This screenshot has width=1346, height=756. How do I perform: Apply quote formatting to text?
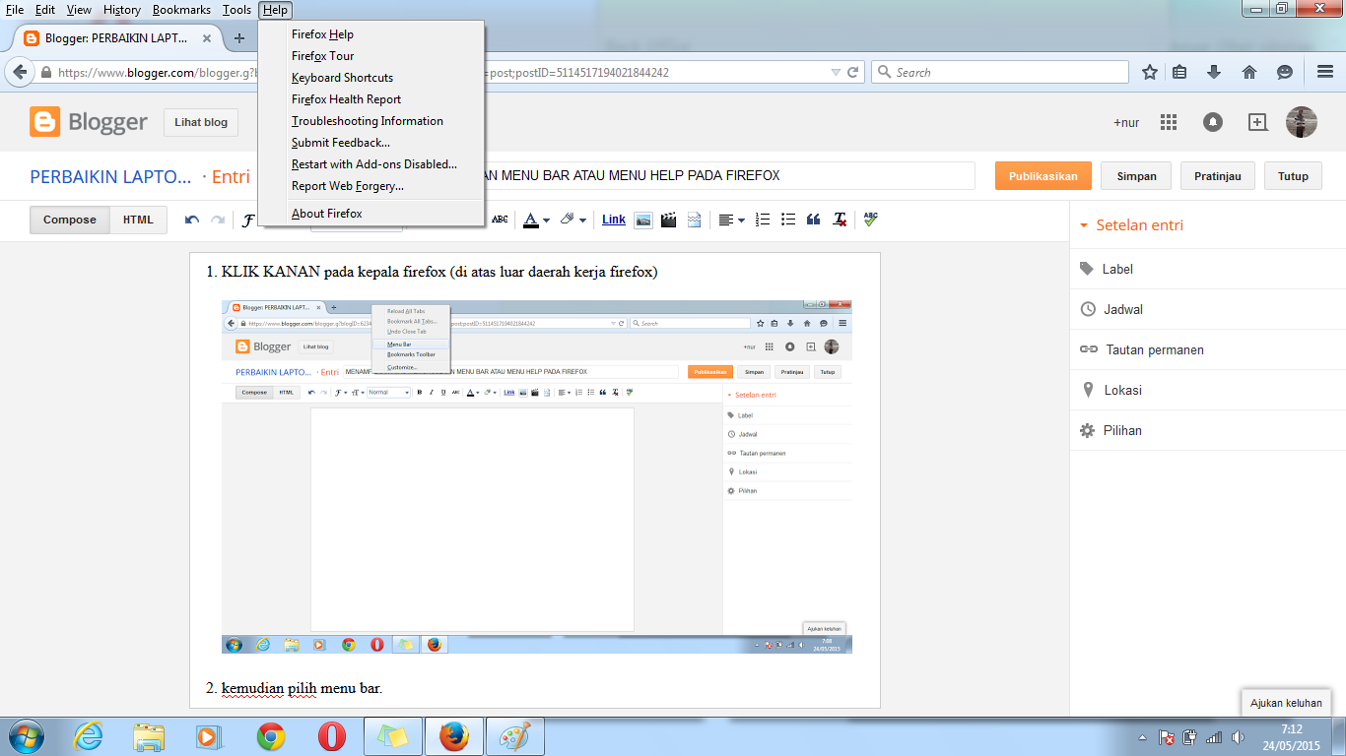[813, 220]
